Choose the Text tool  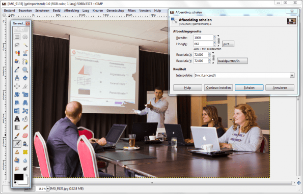coord(17,119)
